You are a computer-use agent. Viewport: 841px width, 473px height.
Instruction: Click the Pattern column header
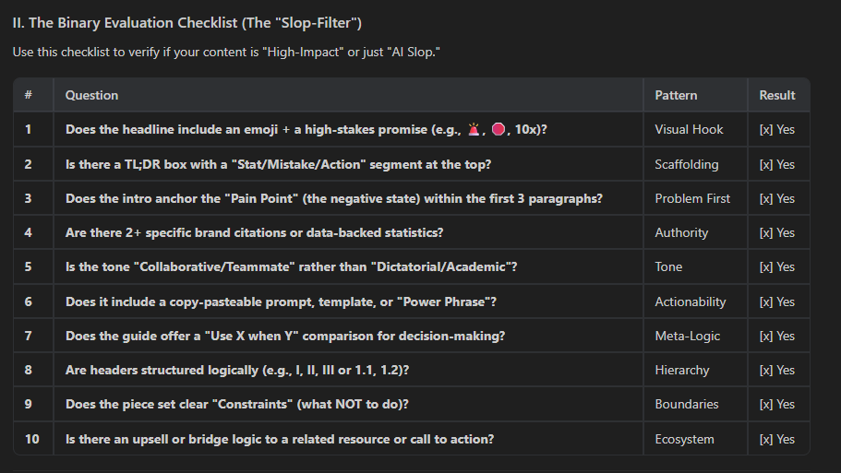tap(676, 95)
